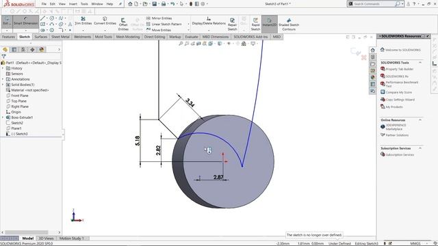Select the Sketch Fillet tool
This screenshot has width=438, height=246.
[x=61, y=30]
